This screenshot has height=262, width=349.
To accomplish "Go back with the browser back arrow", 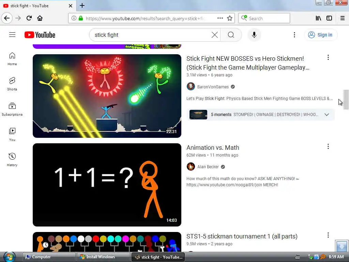I will pos(7,18).
